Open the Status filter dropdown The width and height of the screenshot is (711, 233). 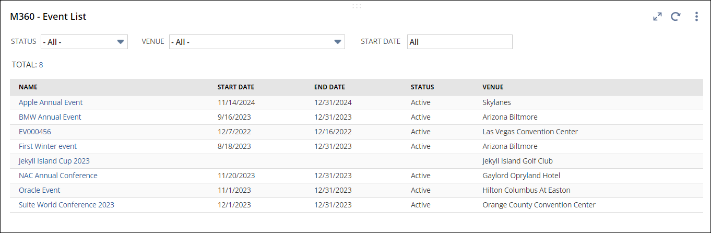pos(84,42)
